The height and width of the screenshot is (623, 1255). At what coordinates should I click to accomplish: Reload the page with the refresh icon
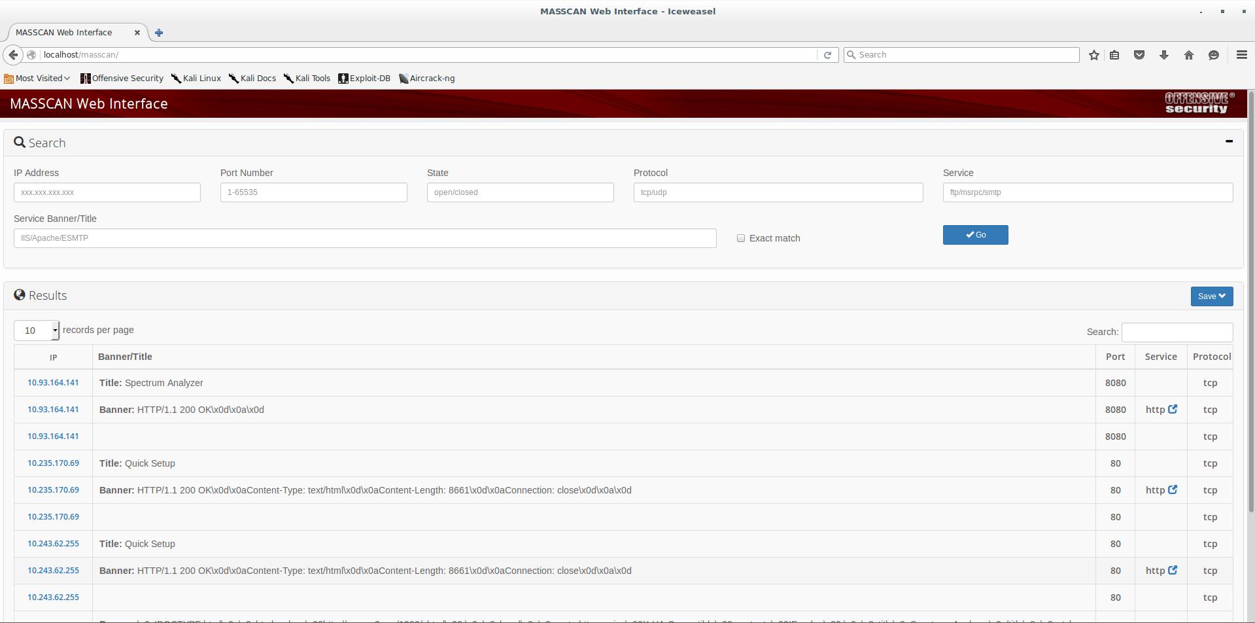(827, 55)
